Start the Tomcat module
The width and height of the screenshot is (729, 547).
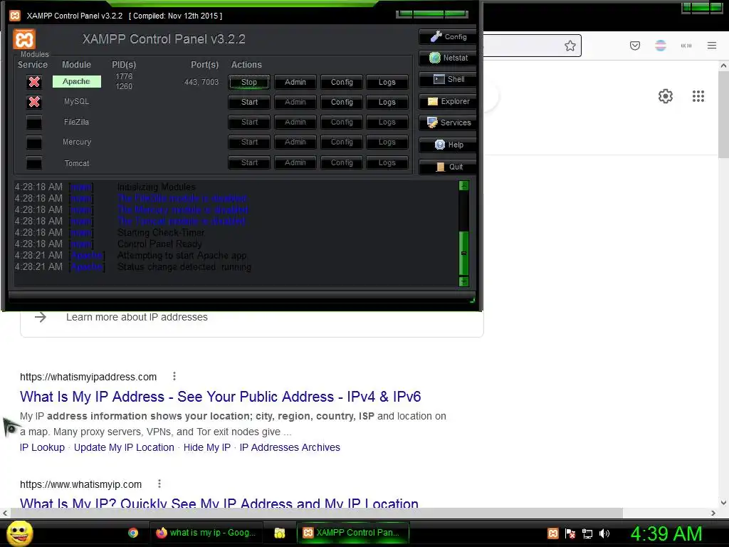click(x=248, y=162)
